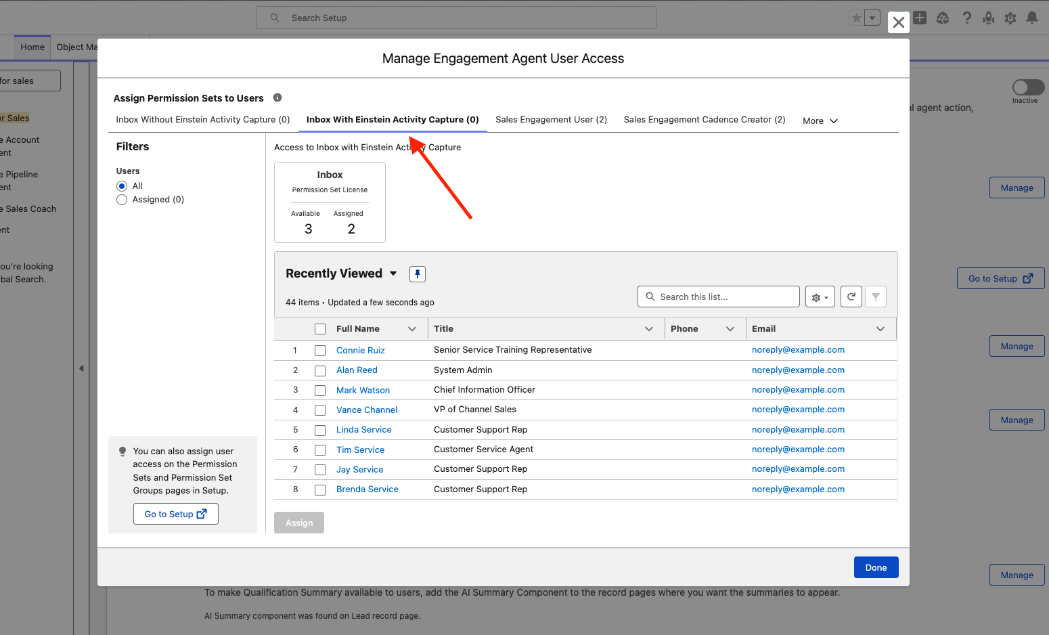Select Inbox With Einstein Activity Capture tab
The height and width of the screenshot is (635, 1049).
point(393,120)
